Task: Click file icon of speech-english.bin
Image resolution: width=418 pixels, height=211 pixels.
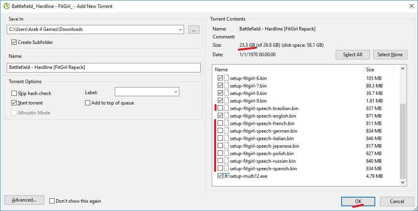Action: point(226,116)
